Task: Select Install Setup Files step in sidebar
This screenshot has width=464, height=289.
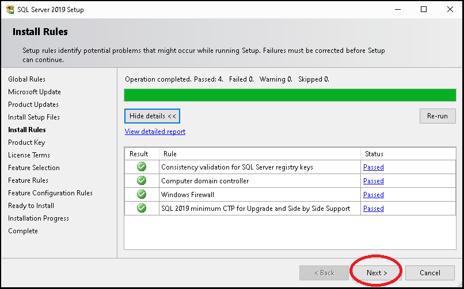Action: (x=34, y=117)
